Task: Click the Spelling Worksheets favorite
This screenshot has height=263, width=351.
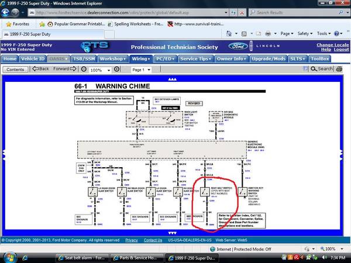Action: [x=136, y=24]
